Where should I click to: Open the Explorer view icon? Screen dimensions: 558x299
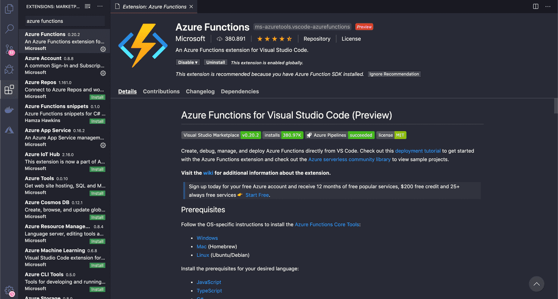(x=9, y=9)
